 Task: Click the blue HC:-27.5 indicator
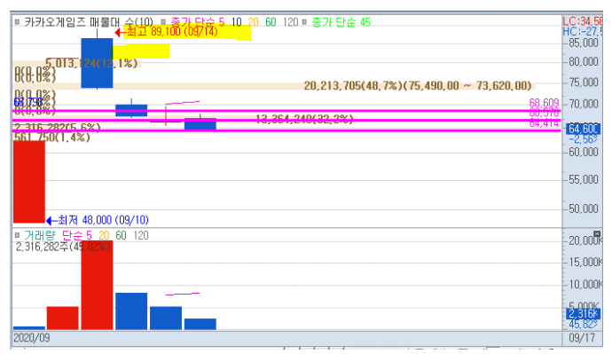coord(583,32)
